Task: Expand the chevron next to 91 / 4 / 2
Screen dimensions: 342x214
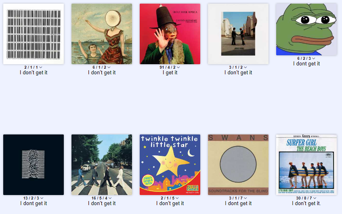Action: [x=178, y=67]
